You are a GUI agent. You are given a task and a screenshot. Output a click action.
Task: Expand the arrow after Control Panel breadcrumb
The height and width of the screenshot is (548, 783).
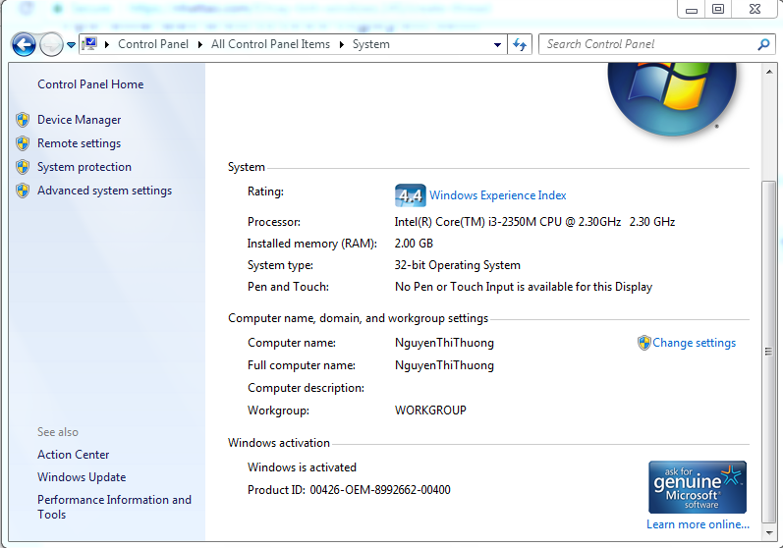pos(200,44)
